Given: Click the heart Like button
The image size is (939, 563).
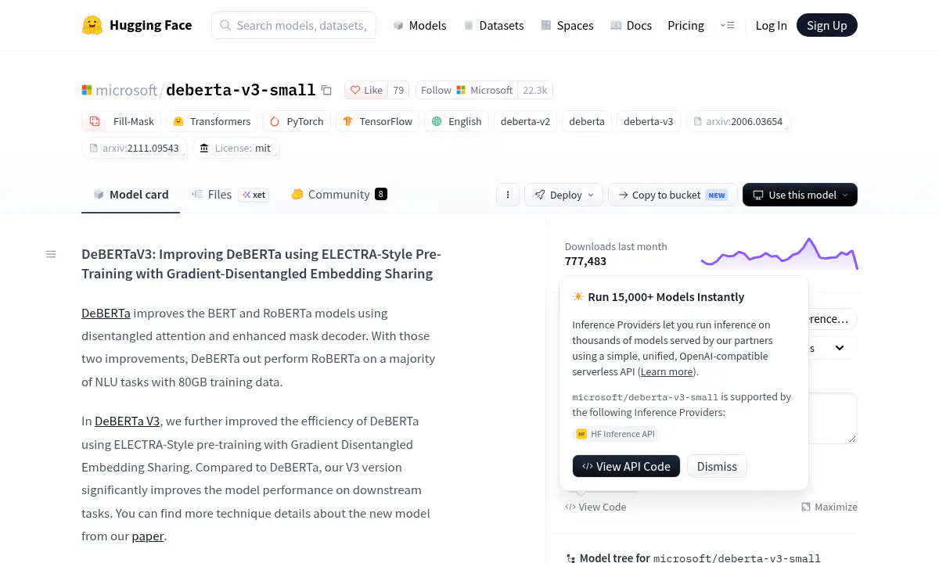Looking at the screenshot, I should point(366,90).
